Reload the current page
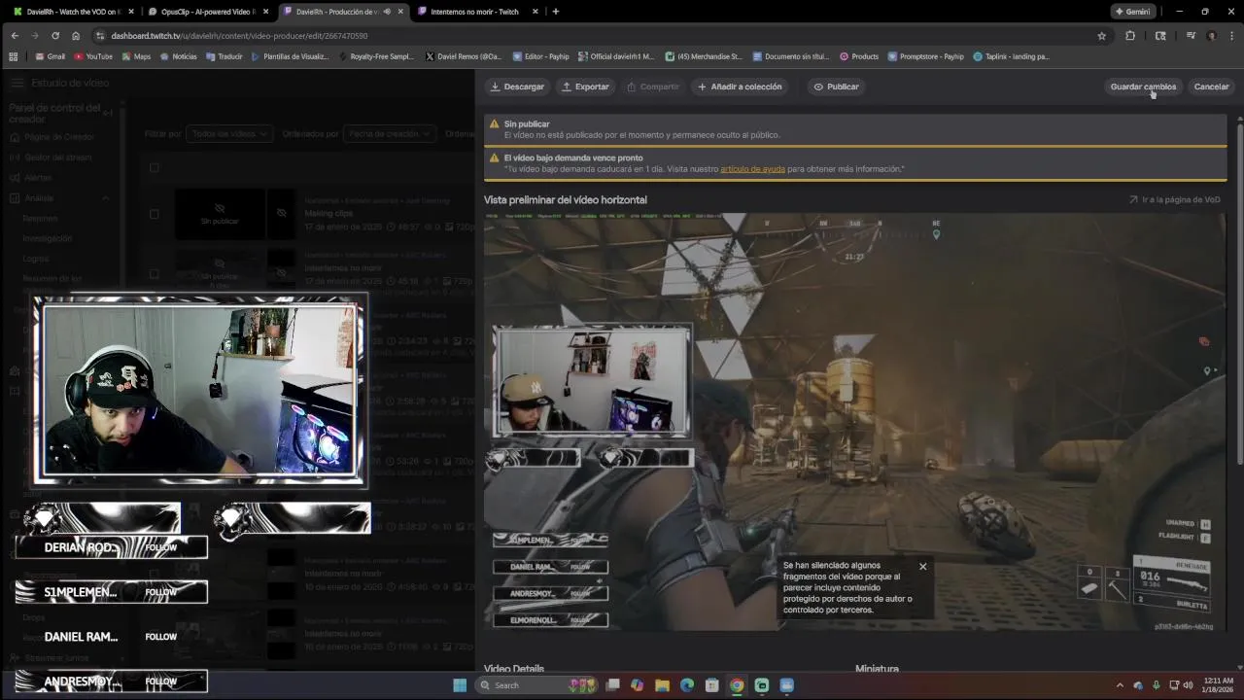The image size is (1244, 700). pyautogui.click(x=54, y=36)
